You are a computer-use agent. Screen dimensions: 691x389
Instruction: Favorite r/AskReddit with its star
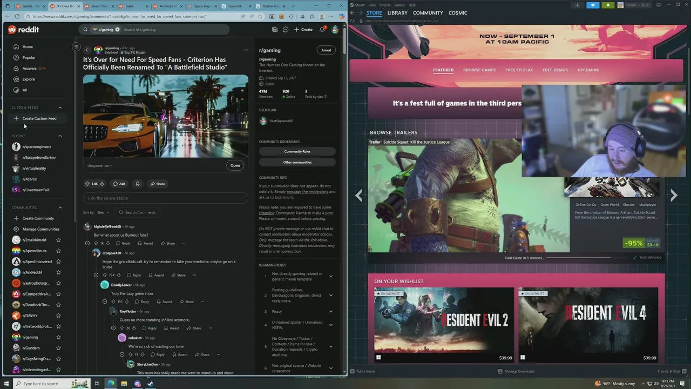pos(58,272)
